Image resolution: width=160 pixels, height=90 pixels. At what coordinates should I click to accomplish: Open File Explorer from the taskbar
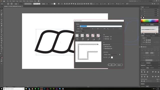[26, 89]
